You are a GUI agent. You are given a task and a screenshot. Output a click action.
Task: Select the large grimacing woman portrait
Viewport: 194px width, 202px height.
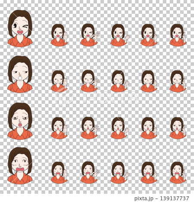pos(20,166)
